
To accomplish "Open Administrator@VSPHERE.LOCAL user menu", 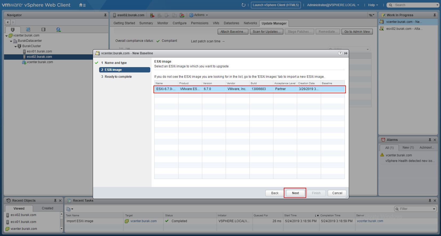I will coord(333,5).
